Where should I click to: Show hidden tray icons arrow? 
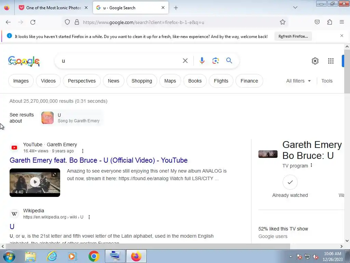(x=291, y=256)
